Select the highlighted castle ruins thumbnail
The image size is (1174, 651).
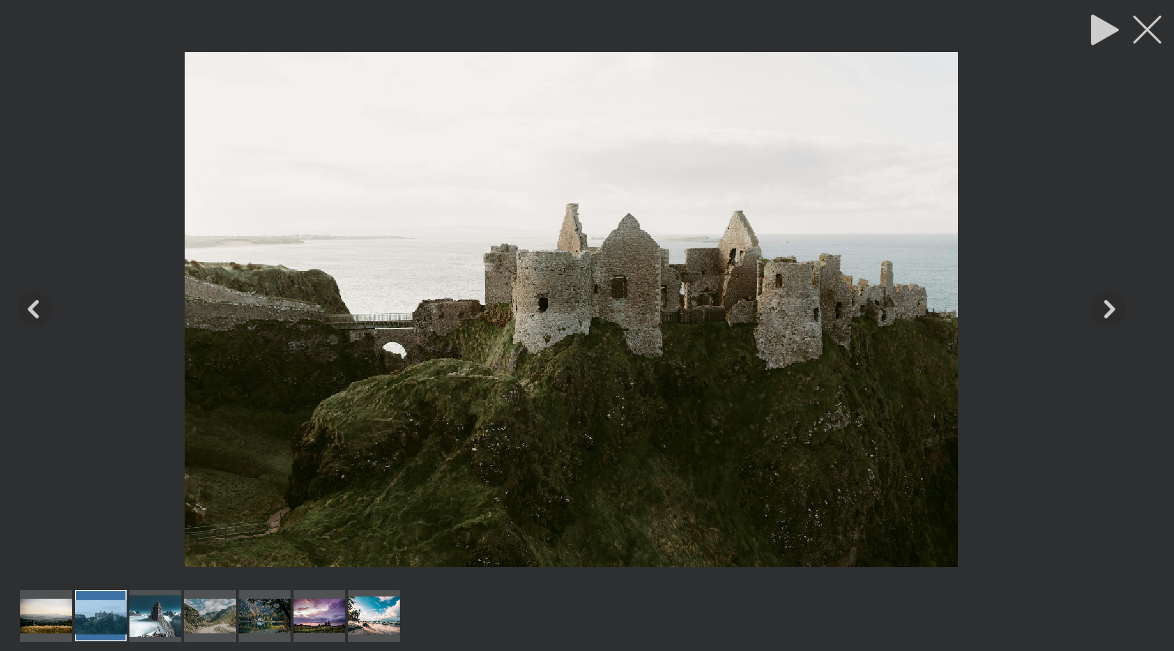tap(101, 616)
